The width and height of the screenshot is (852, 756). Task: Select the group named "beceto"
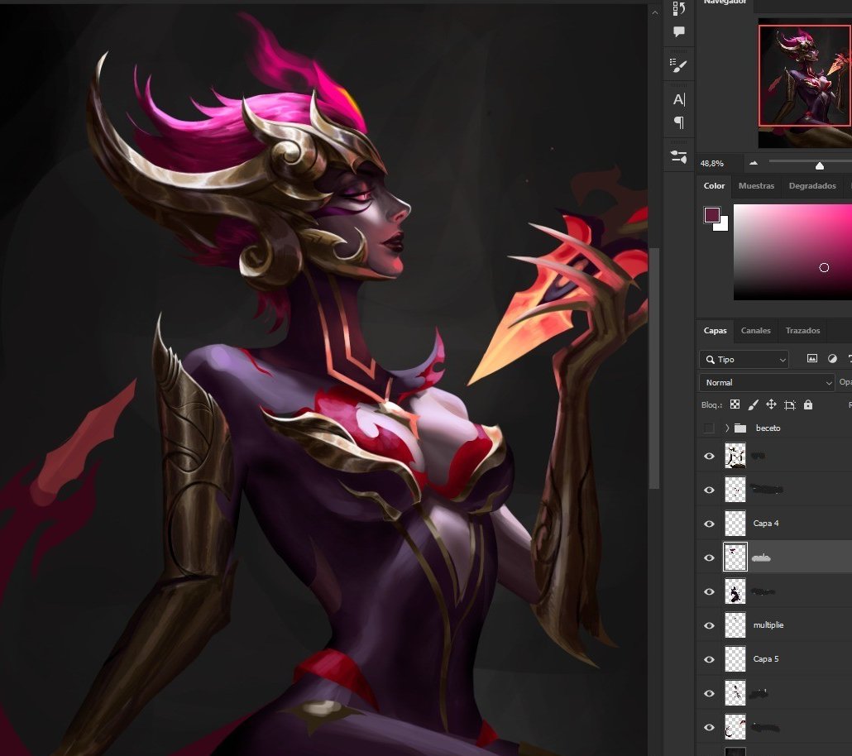(768, 428)
